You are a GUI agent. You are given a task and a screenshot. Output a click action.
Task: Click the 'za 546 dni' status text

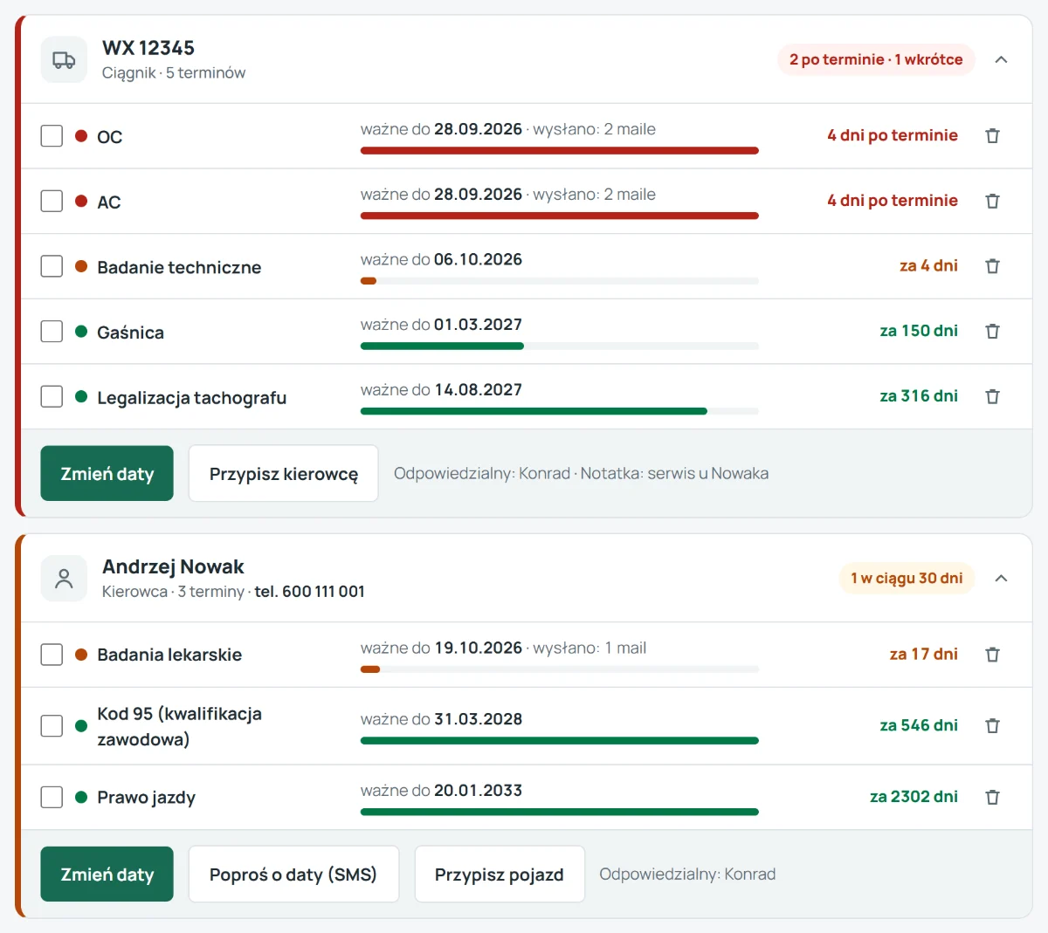(919, 725)
